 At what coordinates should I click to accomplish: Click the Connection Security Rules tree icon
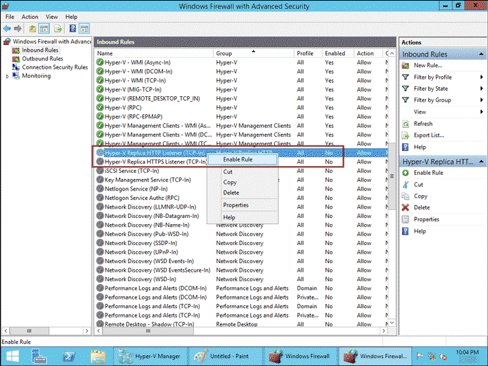click(16, 67)
